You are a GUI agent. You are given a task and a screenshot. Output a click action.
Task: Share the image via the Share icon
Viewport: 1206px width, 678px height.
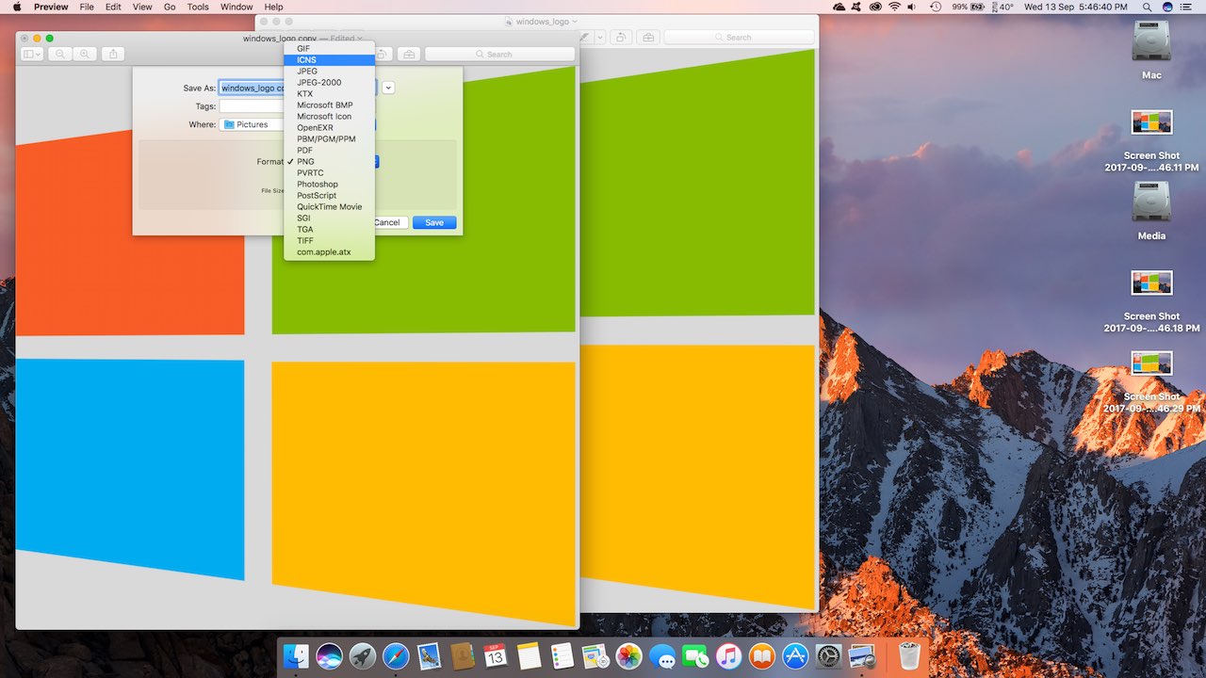tap(112, 54)
